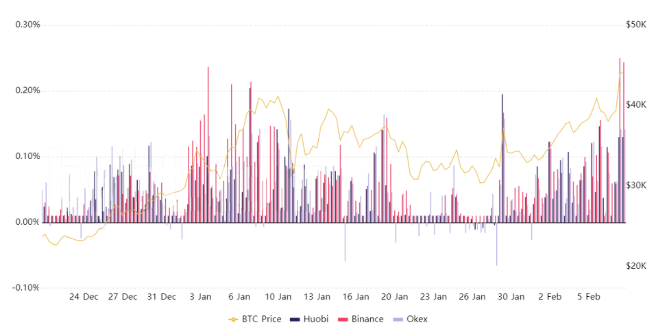Click the yellow BTC Price legend marker

[234, 319]
